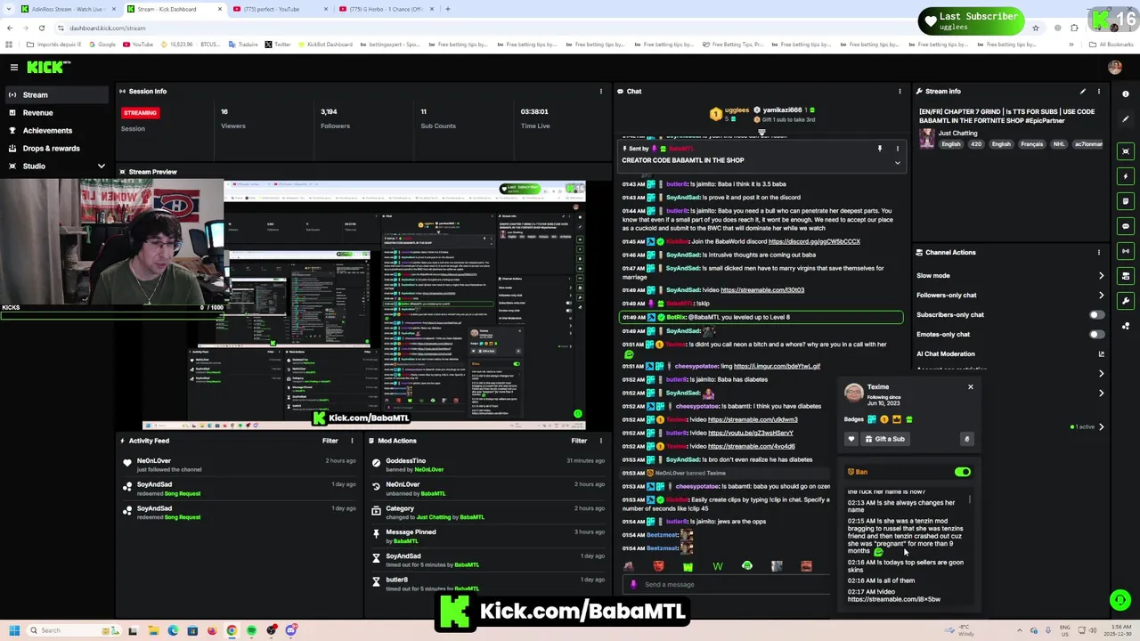Open the i.imgur.com link in chat

click(x=777, y=366)
